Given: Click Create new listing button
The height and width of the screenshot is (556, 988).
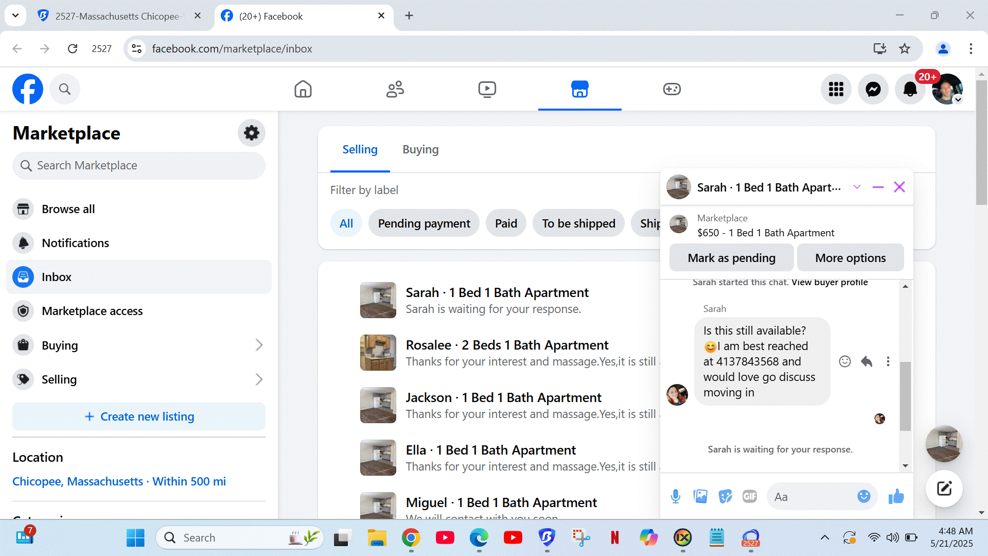Looking at the screenshot, I should click(139, 416).
